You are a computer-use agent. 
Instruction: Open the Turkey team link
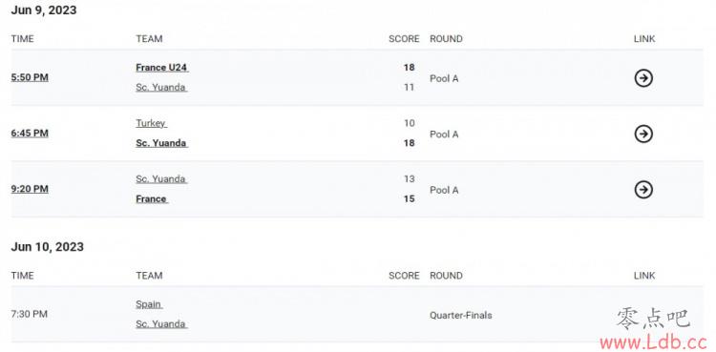point(151,123)
